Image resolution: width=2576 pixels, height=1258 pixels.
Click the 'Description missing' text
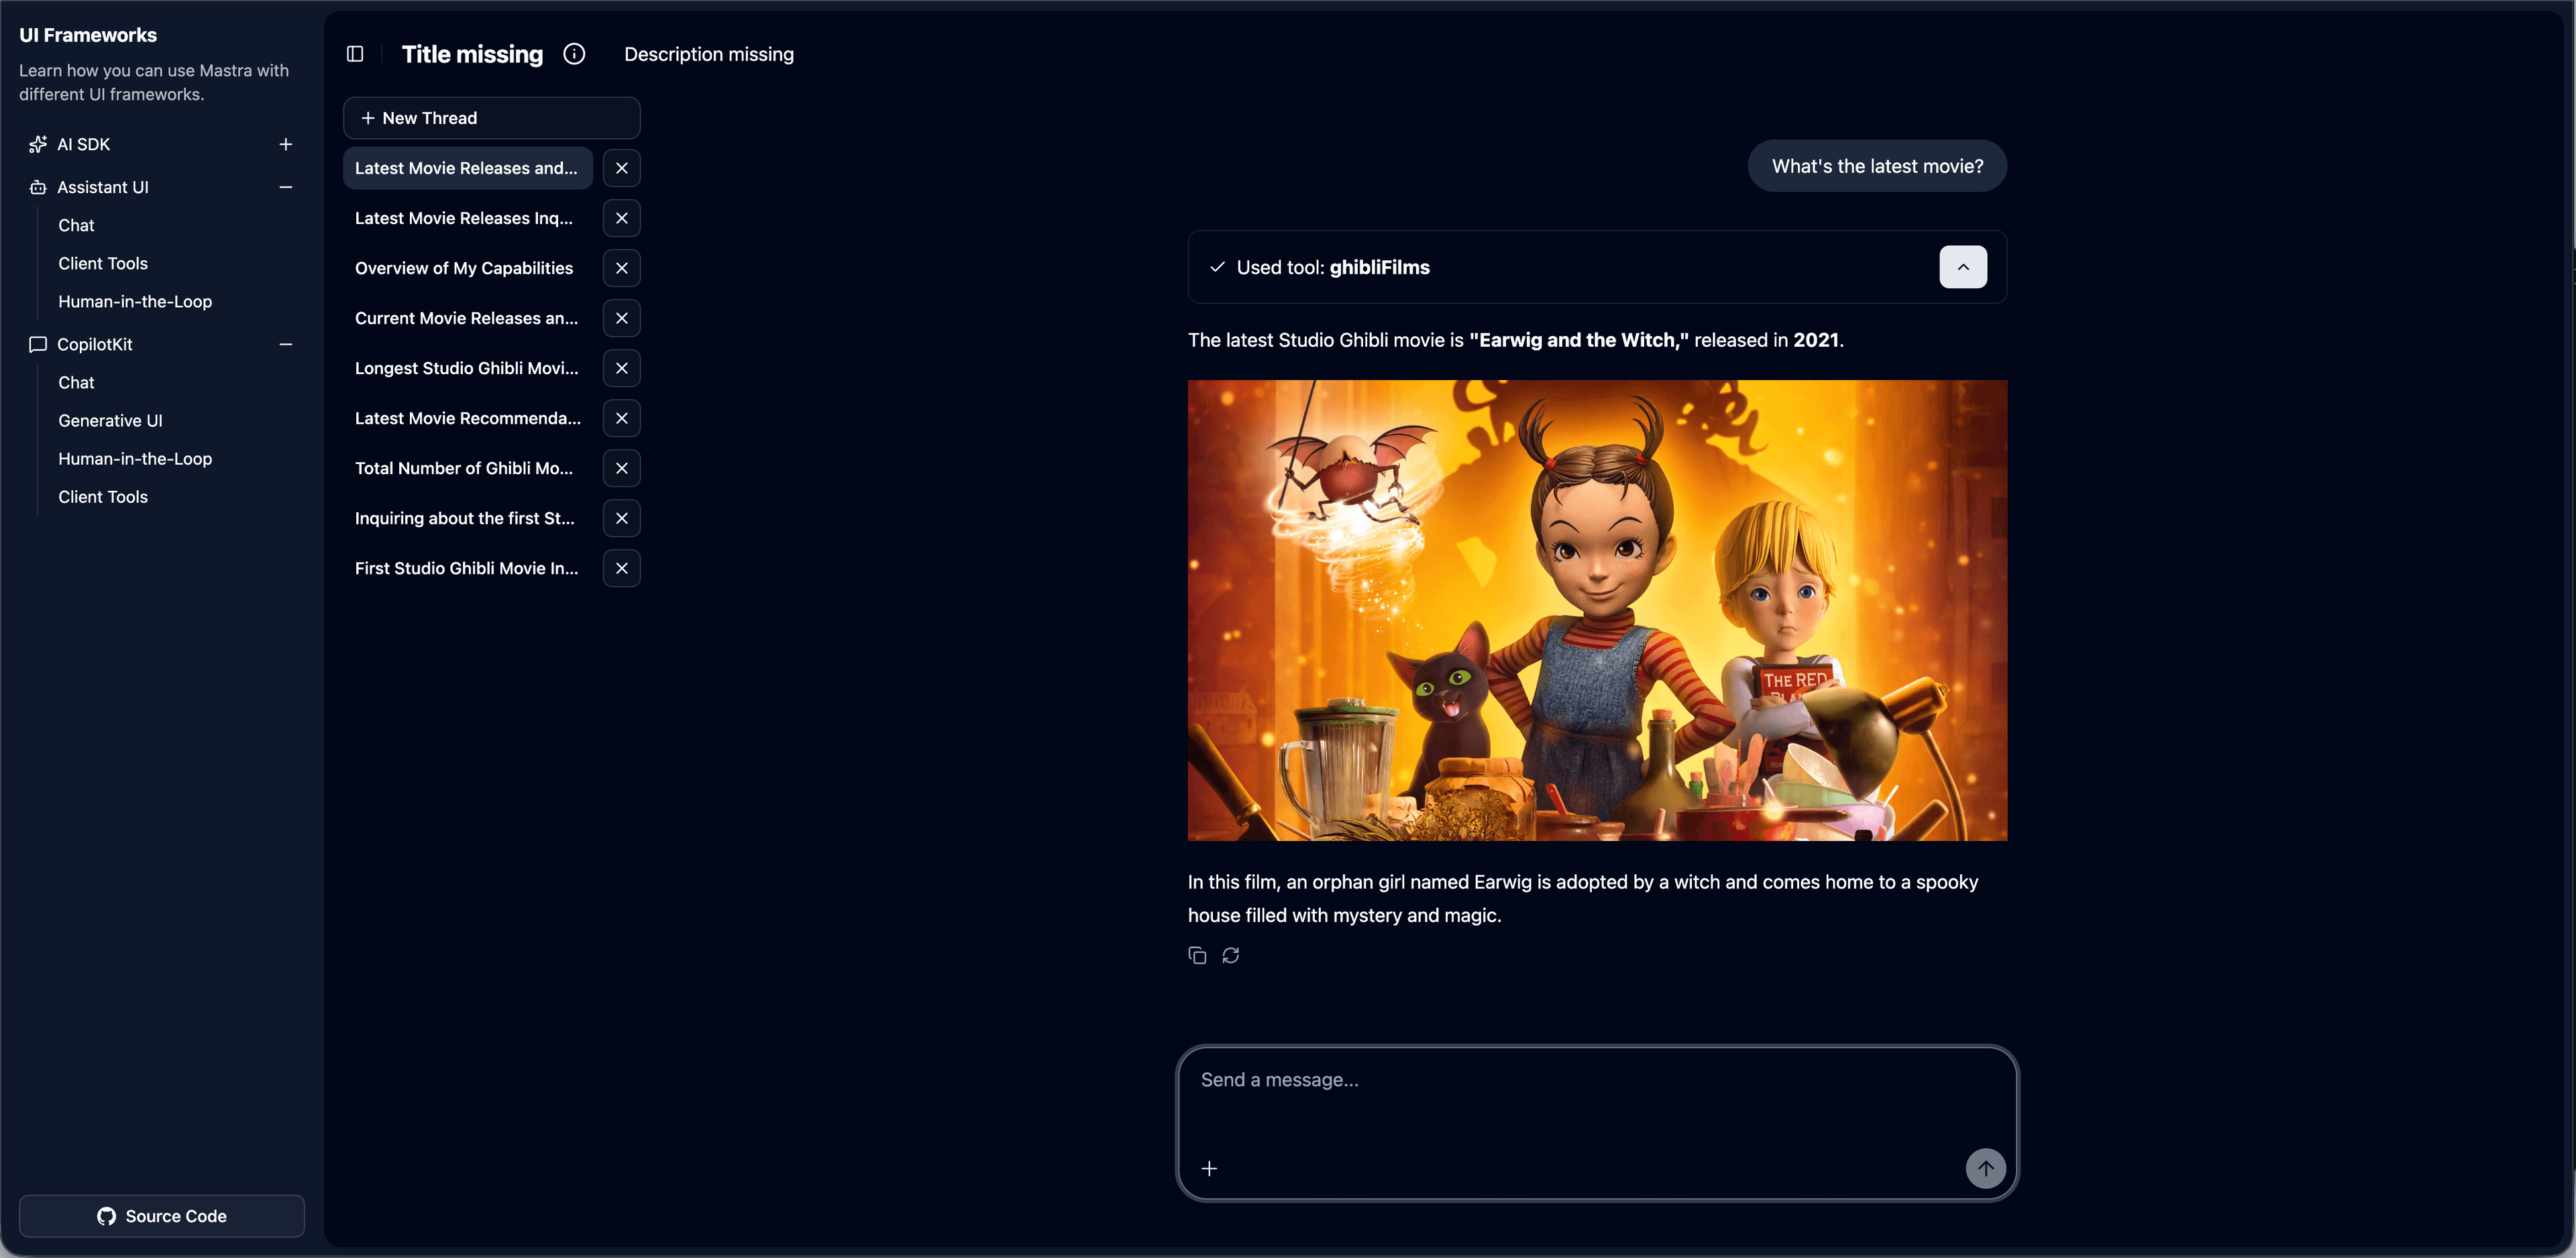[x=709, y=54]
